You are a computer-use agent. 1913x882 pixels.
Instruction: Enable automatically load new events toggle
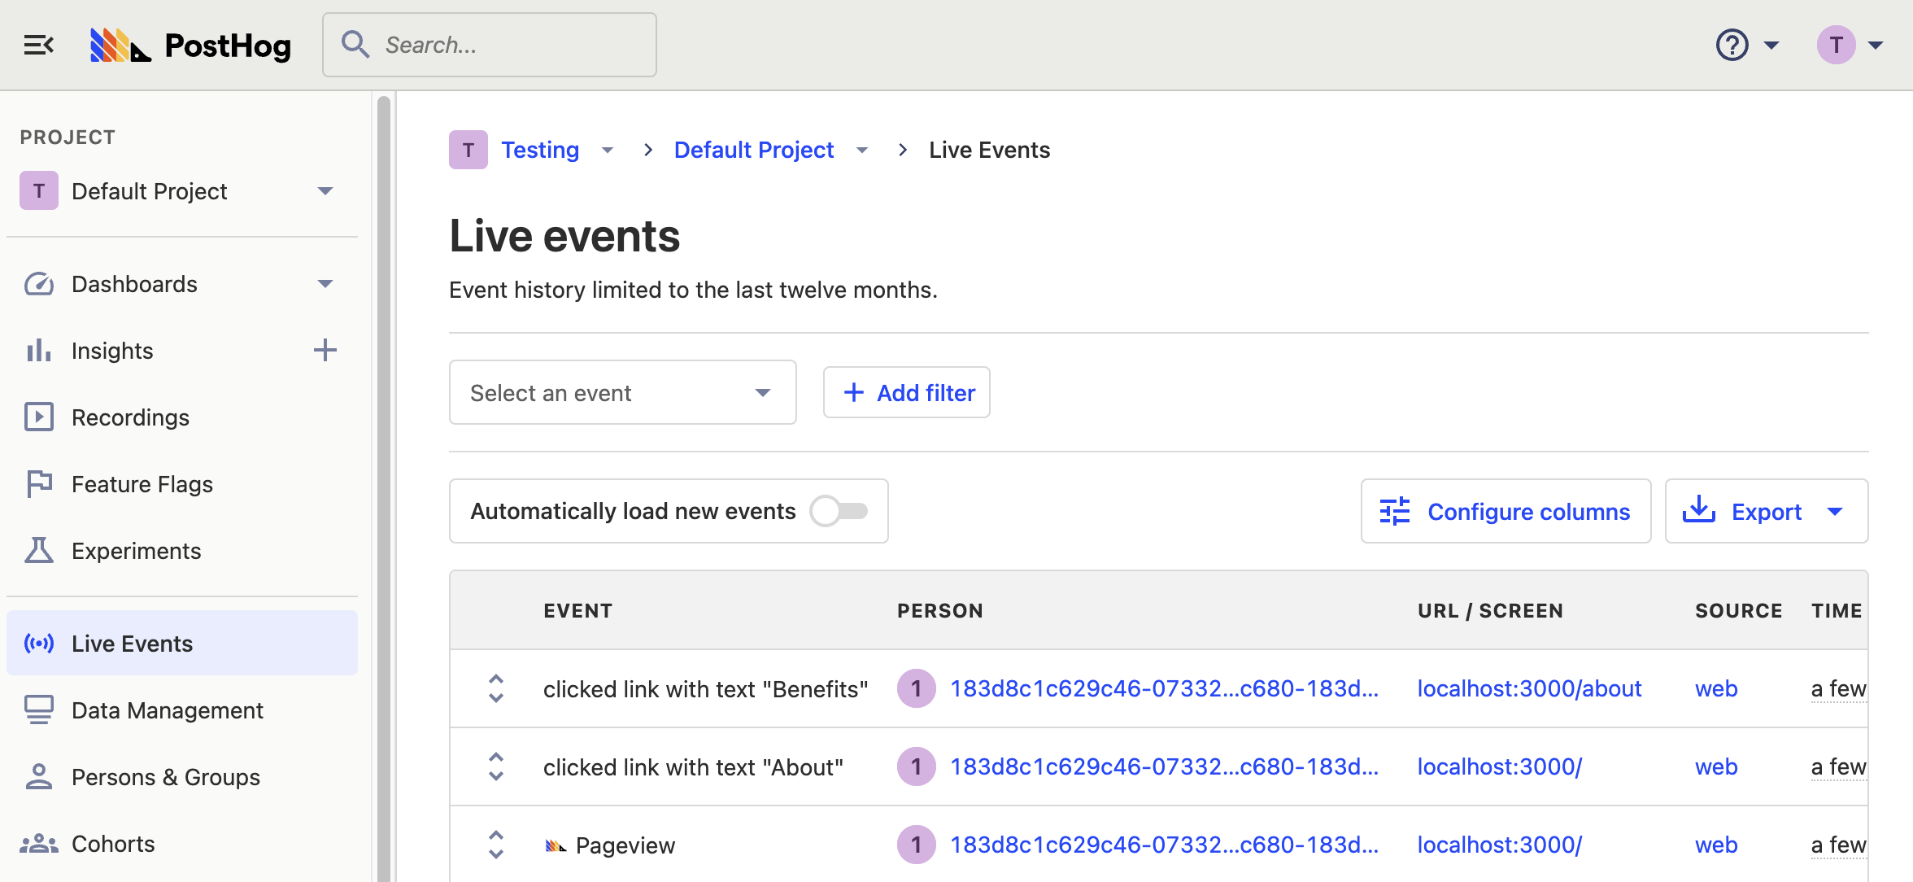(839, 511)
